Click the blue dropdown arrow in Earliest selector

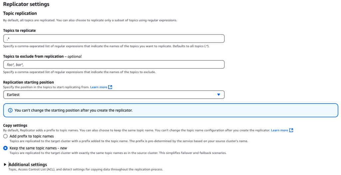coord(218,95)
